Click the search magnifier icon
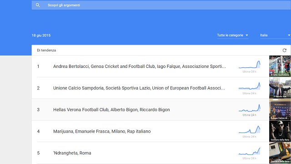291x164 pixels. point(38,5)
